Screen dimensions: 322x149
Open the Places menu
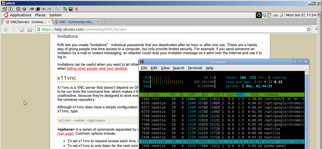coord(40,15)
